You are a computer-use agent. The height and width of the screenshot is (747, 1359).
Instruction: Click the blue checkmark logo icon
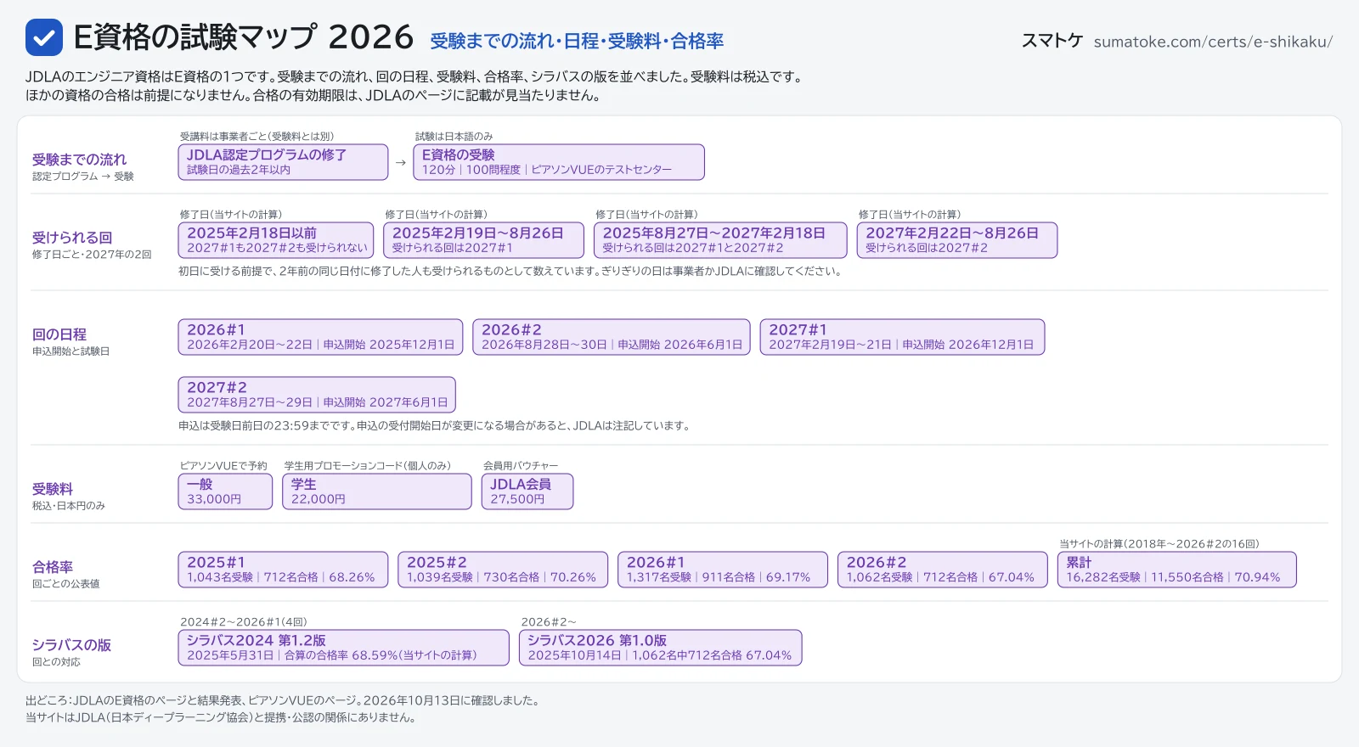click(x=44, y=37)
